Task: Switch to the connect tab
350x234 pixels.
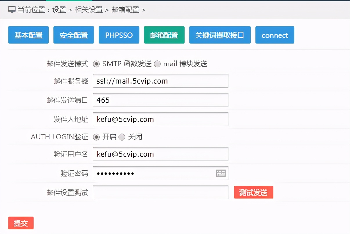Action: (x=275, y=35)
